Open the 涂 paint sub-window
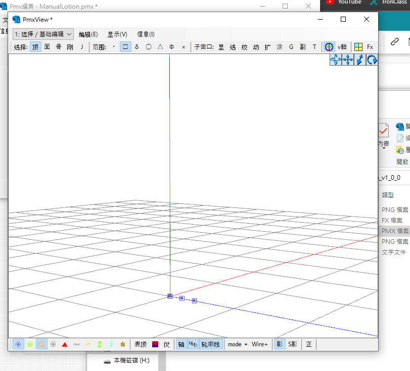 280,47
